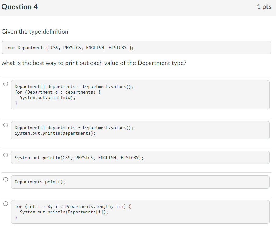
Task: Click the 'System.out.println(Departments[i]);' code line
Action: (64, 212)
